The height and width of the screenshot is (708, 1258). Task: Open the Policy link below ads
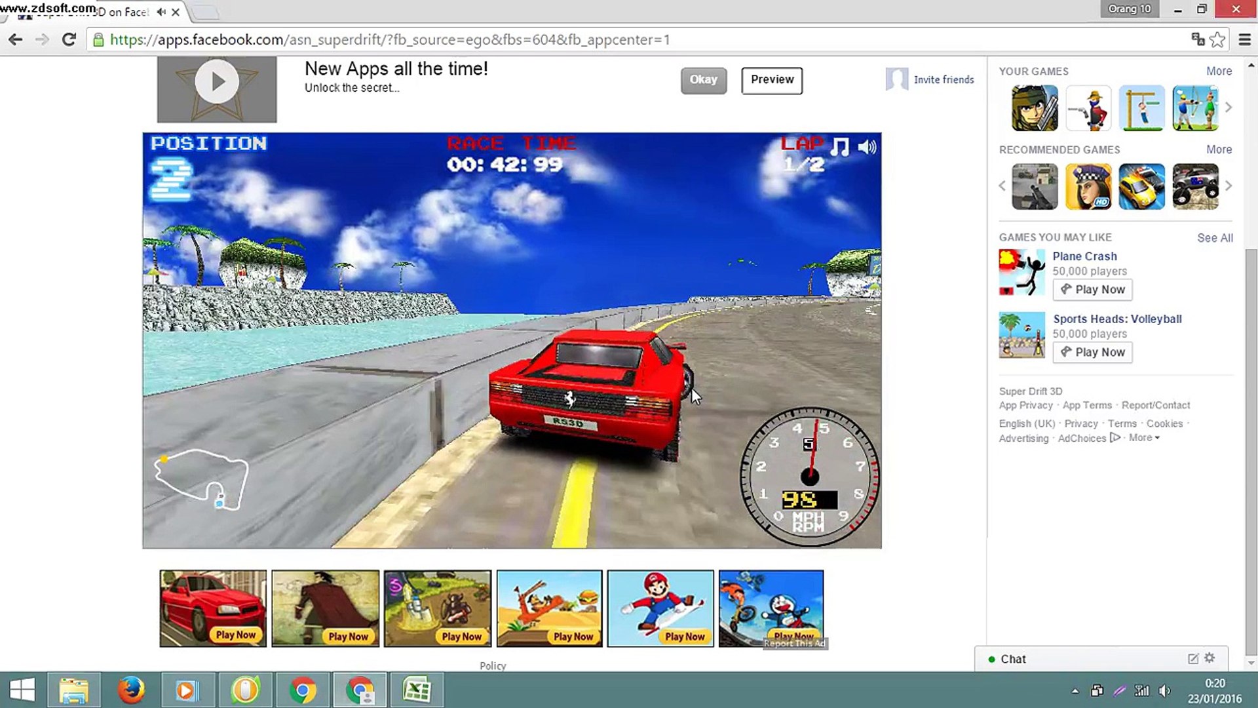[x=493, y=666]
